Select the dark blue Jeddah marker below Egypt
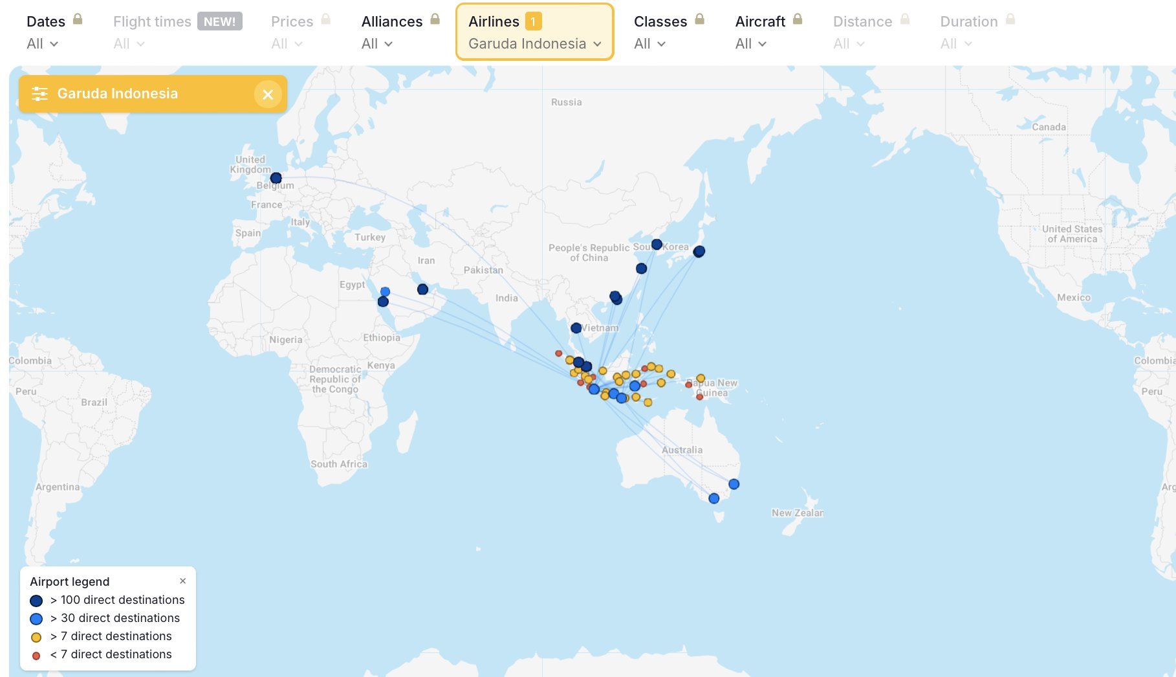1176x677 pixels. [x=383, y=302]
